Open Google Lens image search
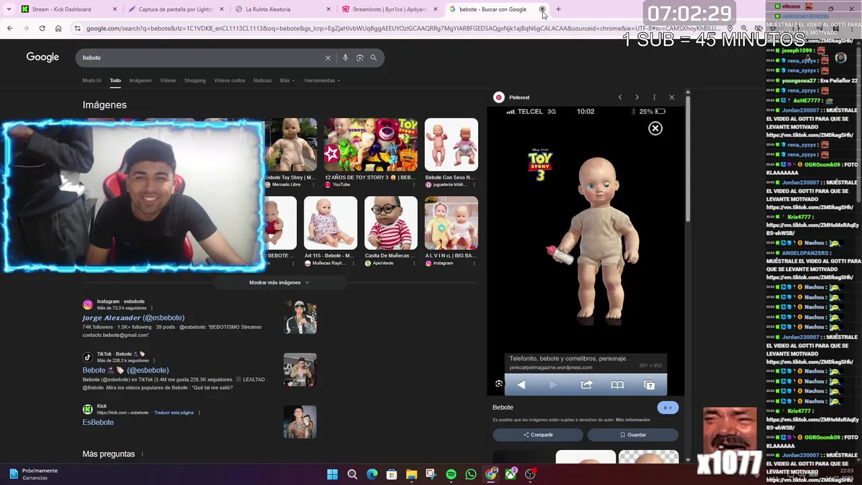Screen dimensions: 862x485 [x=360, y=58]
